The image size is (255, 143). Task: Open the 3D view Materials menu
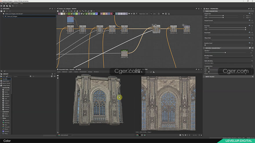click(65, 72)
